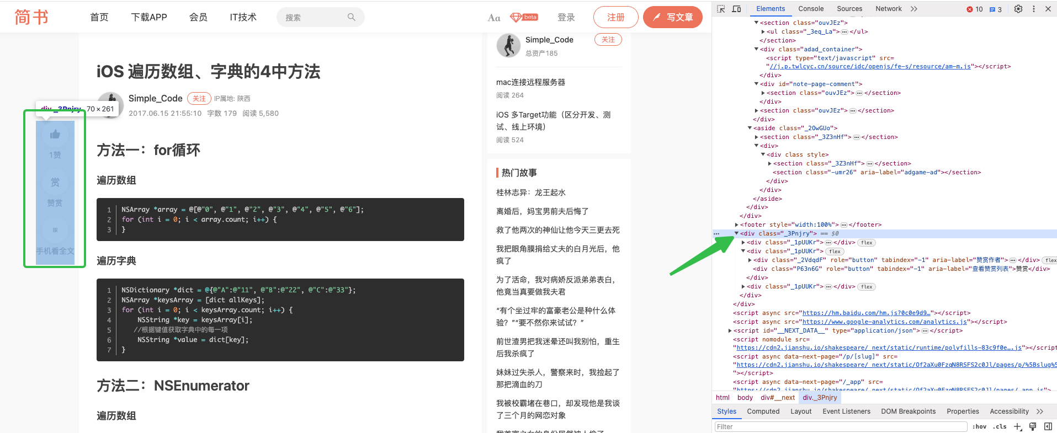Toggle flex badge on the expanded _1pUUKr div
This screenshot has width=1057, height=433.
coord(835,252)
